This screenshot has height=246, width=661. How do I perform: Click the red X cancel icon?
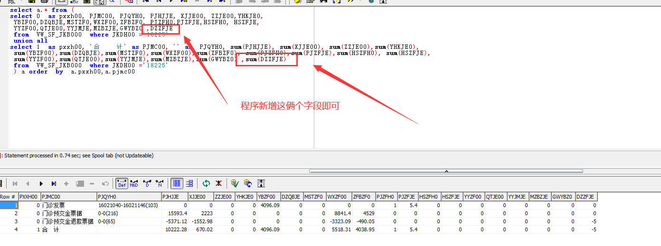click(219, 183)
